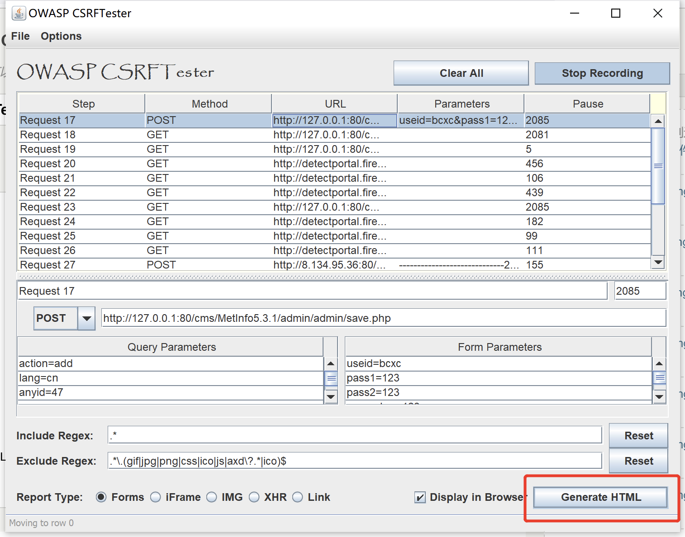Viewport: 685px width, 537px height.
Task: Open the Options menu
Action: (61, 36)
